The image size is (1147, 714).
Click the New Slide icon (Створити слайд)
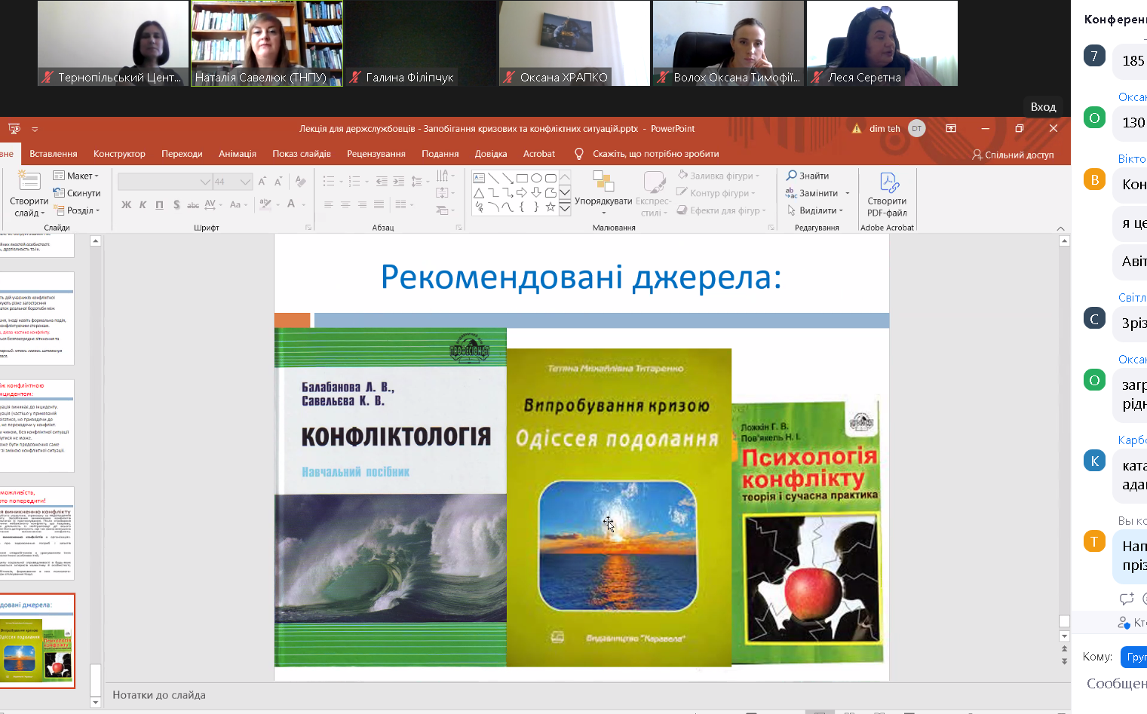click(29, 182)
